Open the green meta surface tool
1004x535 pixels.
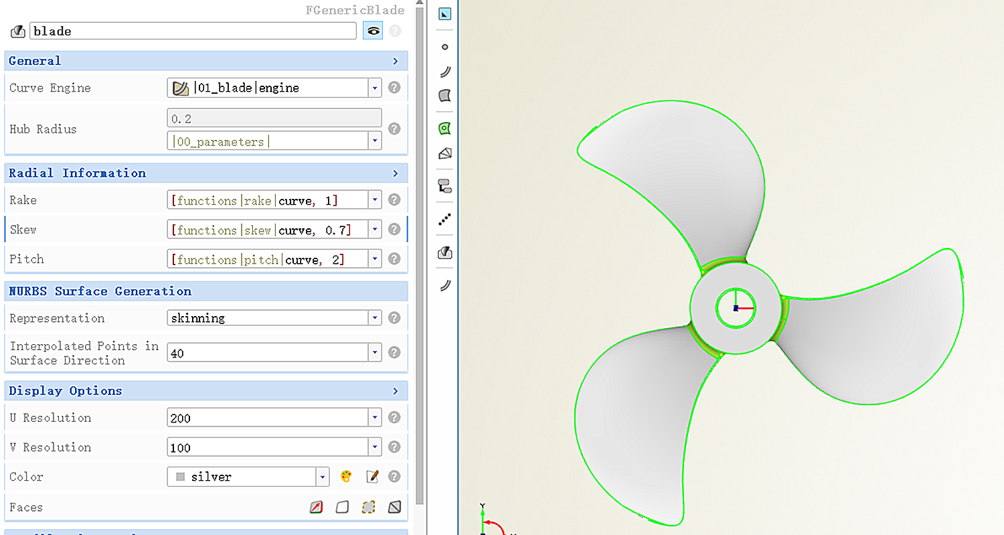coord(444,128)
